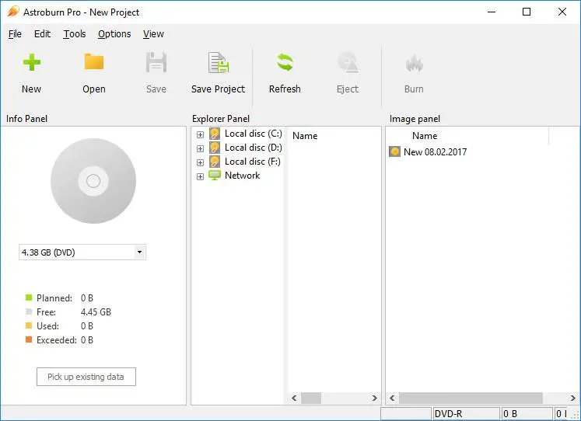Click Image panel Name column header

[425, 136]
